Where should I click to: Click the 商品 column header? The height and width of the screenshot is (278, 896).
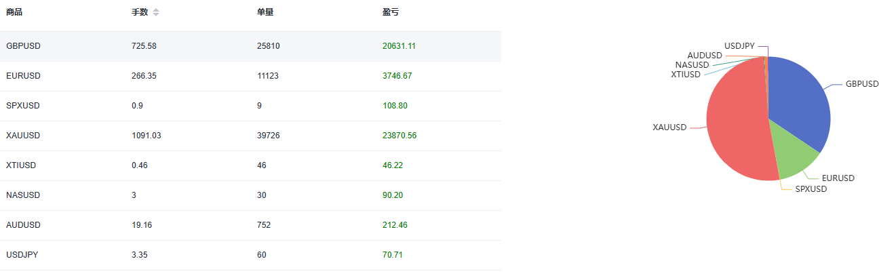click(14, 12)
